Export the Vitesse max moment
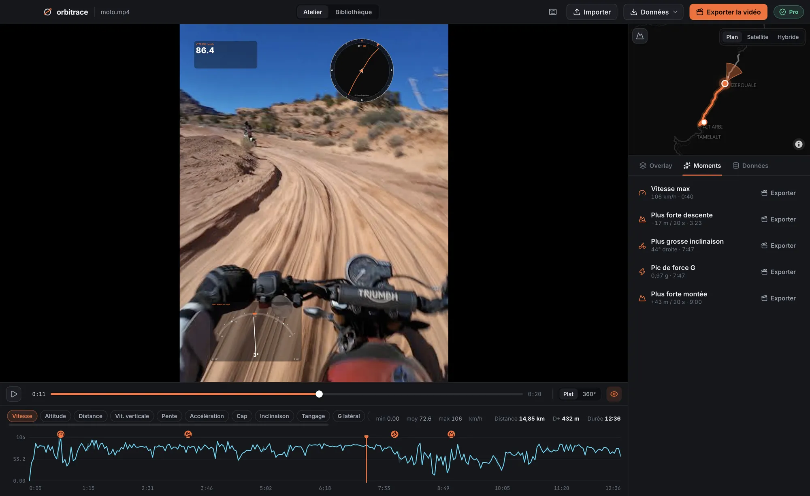The width and height of the screenshot is (810, 496). pyautogui.click(x=778, y=193)
